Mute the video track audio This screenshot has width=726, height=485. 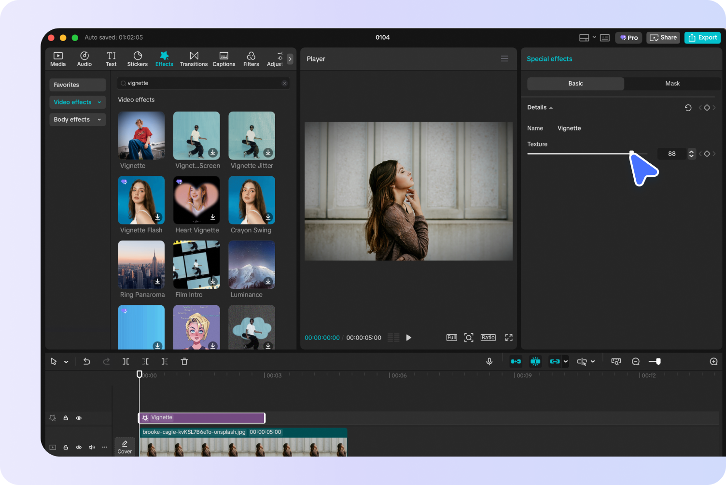pos(92,447)
